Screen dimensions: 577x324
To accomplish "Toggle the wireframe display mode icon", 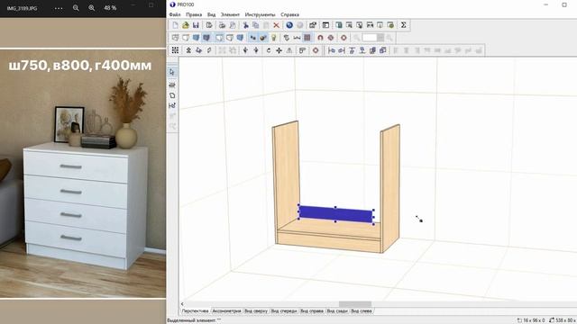I will pyautogui.click(x=176, y=38).
